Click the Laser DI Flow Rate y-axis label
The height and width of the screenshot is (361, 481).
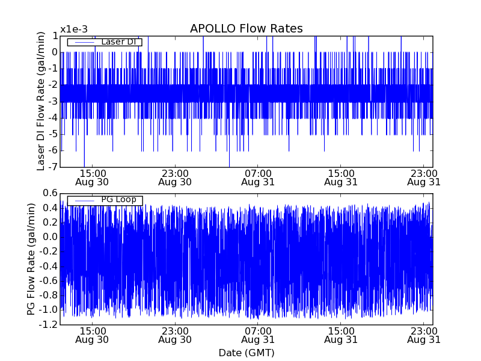(40, 101)
